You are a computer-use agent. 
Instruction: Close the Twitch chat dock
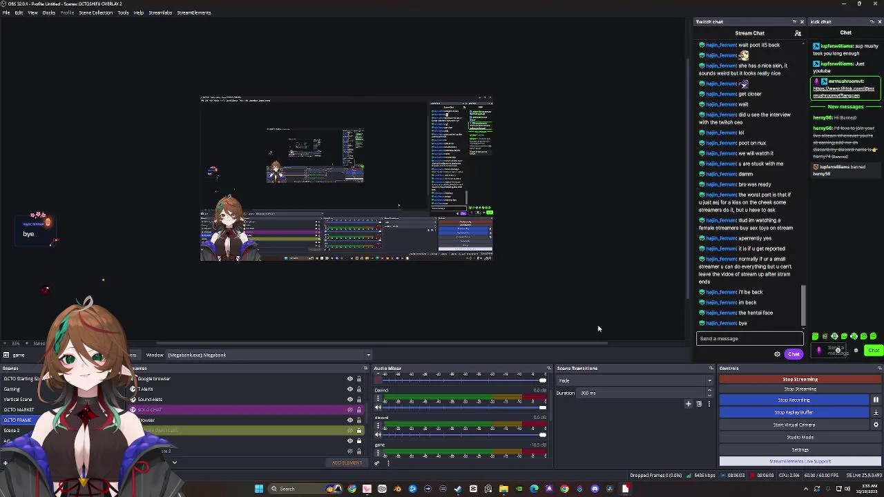[x=802, y=21]
